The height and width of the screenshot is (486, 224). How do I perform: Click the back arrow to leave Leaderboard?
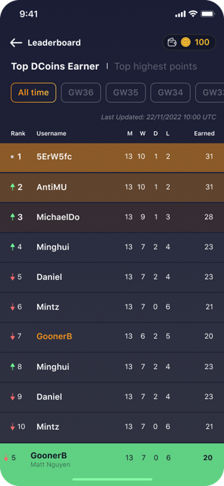coord(16,42)
